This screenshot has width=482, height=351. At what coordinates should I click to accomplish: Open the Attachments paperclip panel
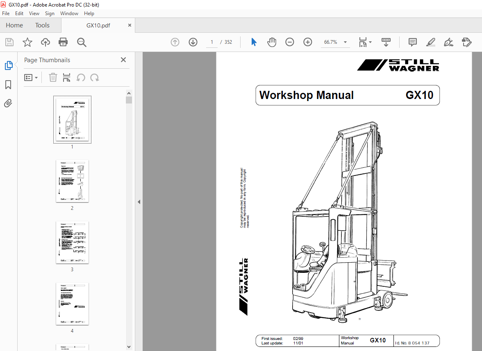tap(8, 103)
